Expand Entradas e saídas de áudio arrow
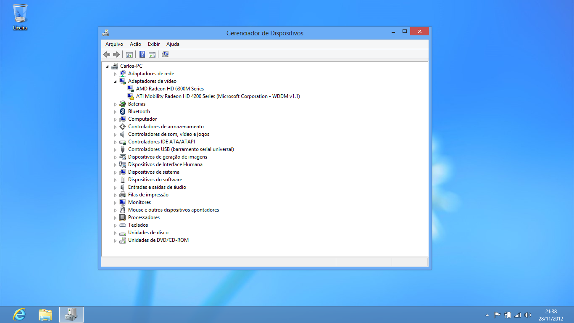574x323 pixels. (x=115, y=188)
